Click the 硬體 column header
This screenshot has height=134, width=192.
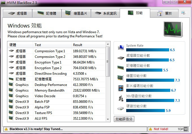click(x=20, y=45)
